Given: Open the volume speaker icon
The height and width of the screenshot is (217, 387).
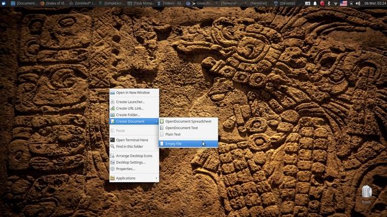Looking at the screenshot, I should pyautogui.click(x=358, y=4).
